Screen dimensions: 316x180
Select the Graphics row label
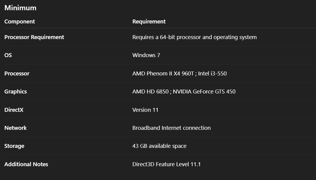(15, 92)
